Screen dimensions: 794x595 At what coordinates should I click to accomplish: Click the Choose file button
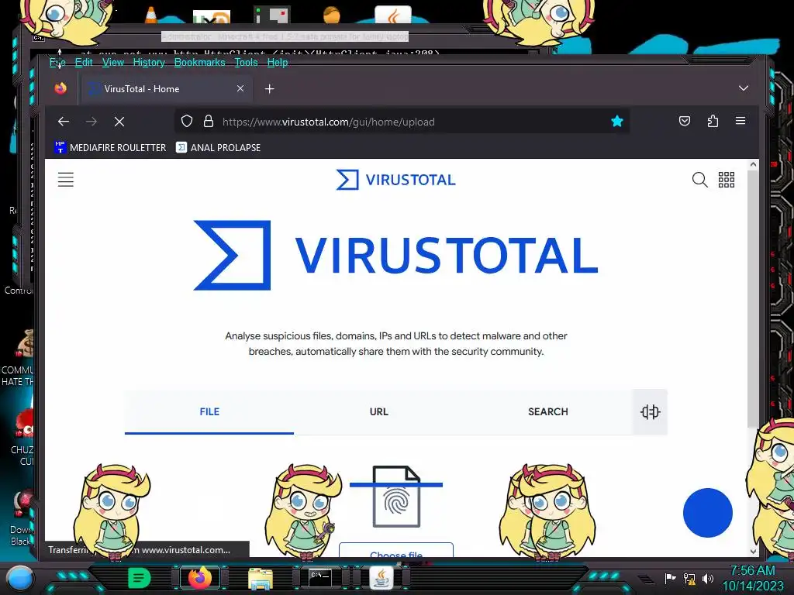[396, 551]
